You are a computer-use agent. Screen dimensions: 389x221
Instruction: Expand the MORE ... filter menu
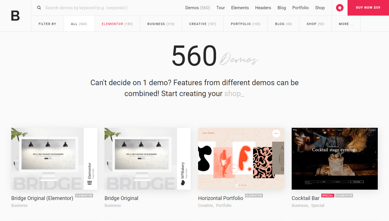click(346, 24)
